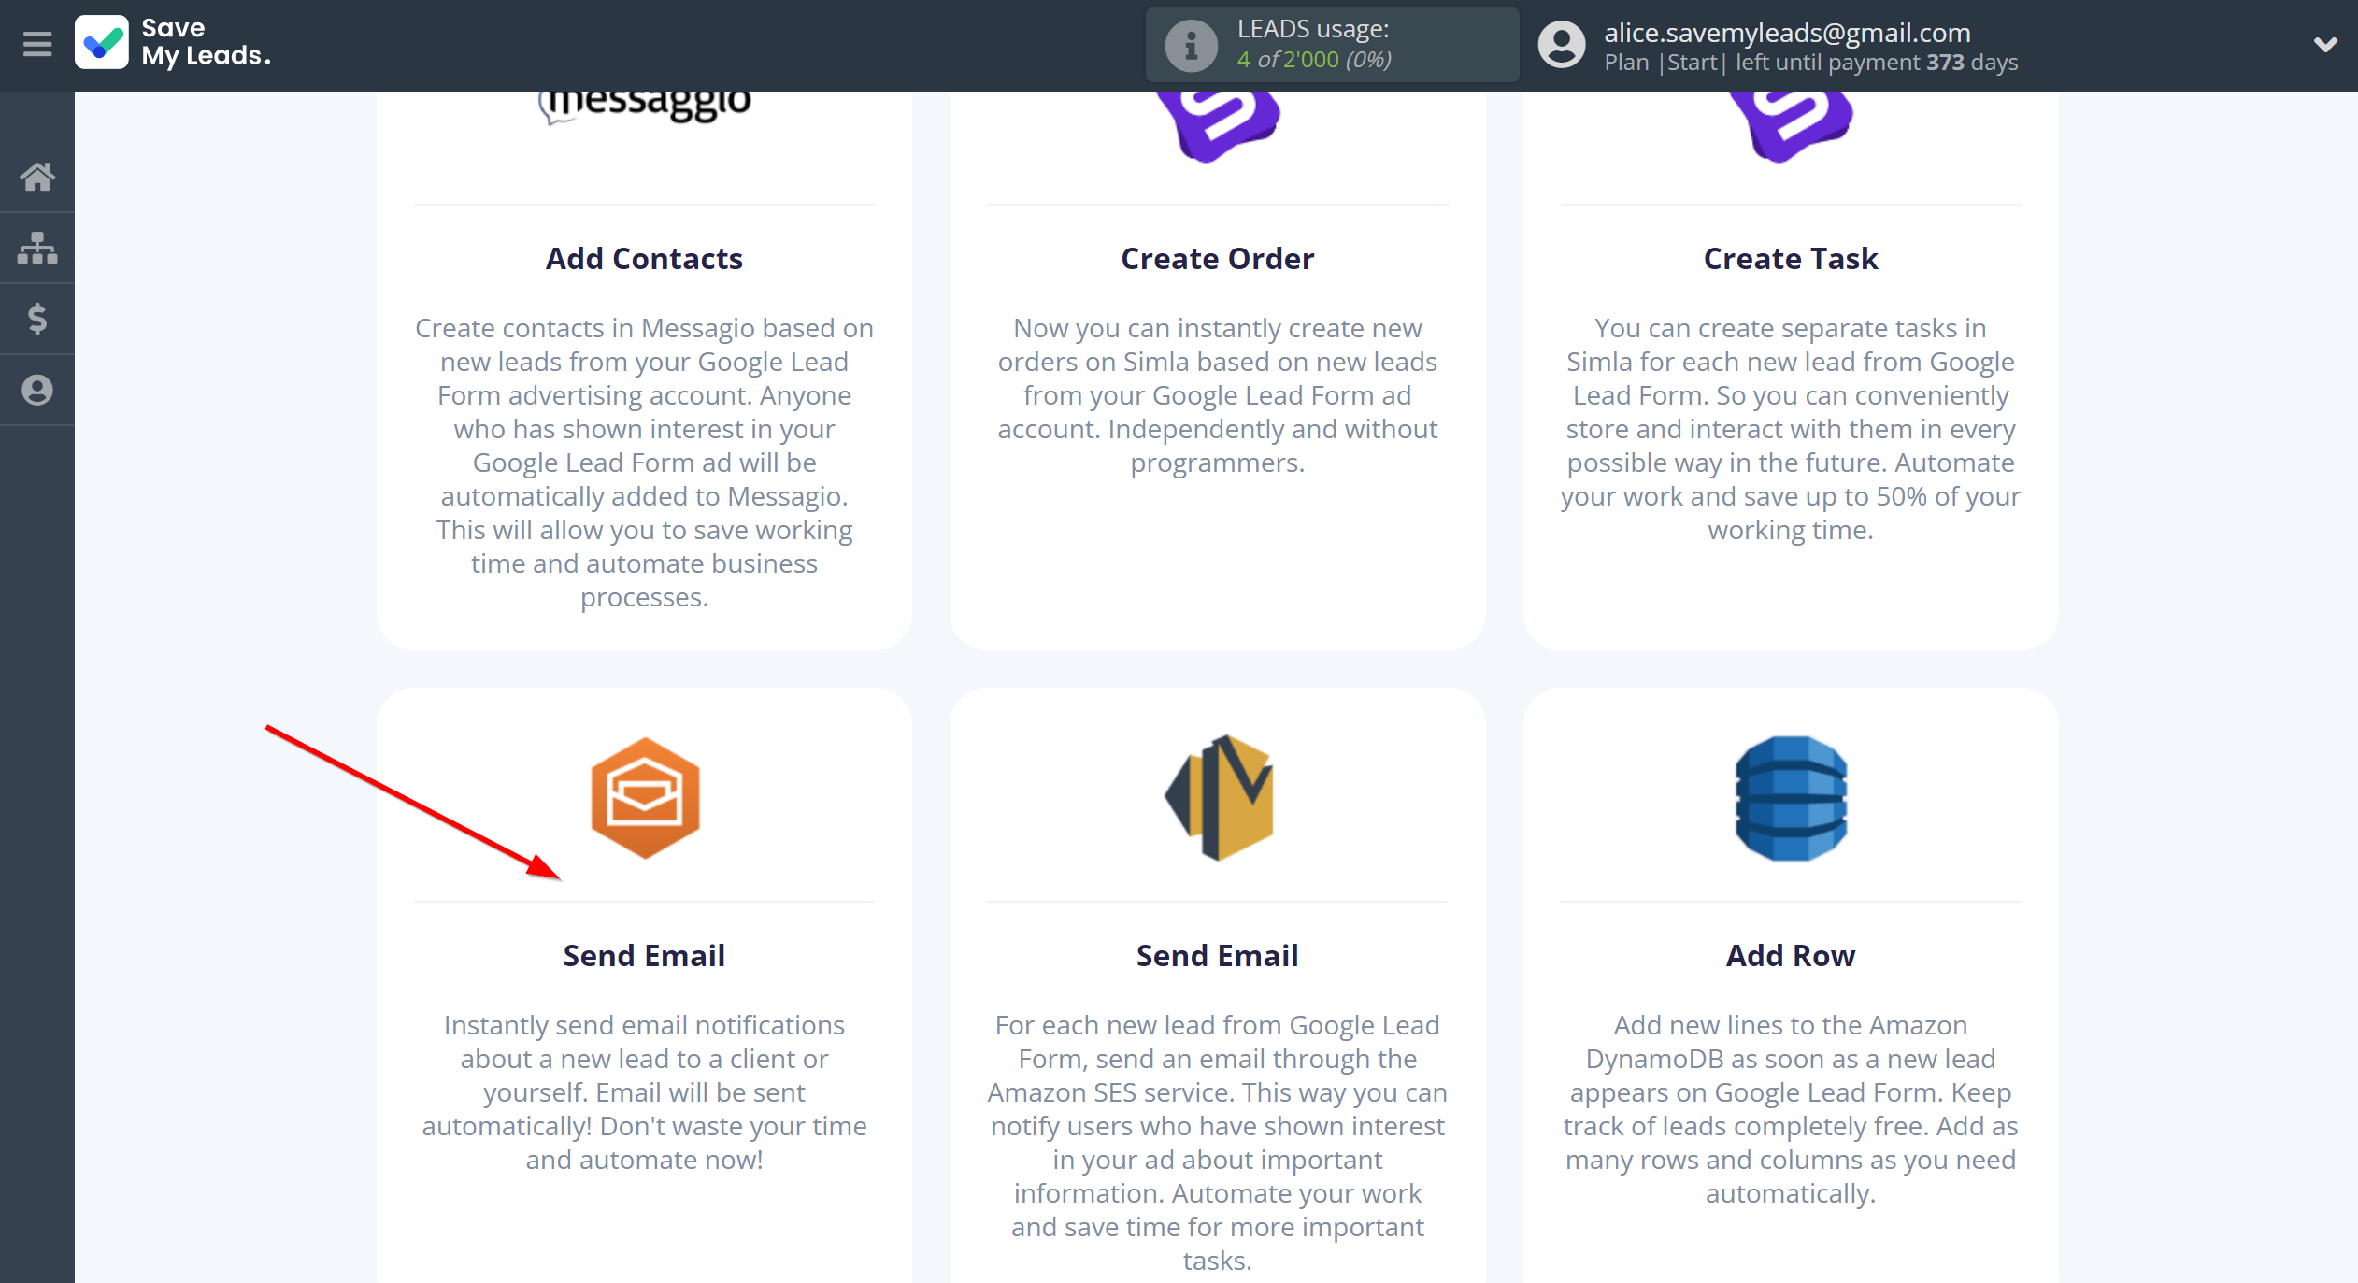Select the 'Instantly send email notifications' description
2358x1283 pixels.
pos(644,1092)
